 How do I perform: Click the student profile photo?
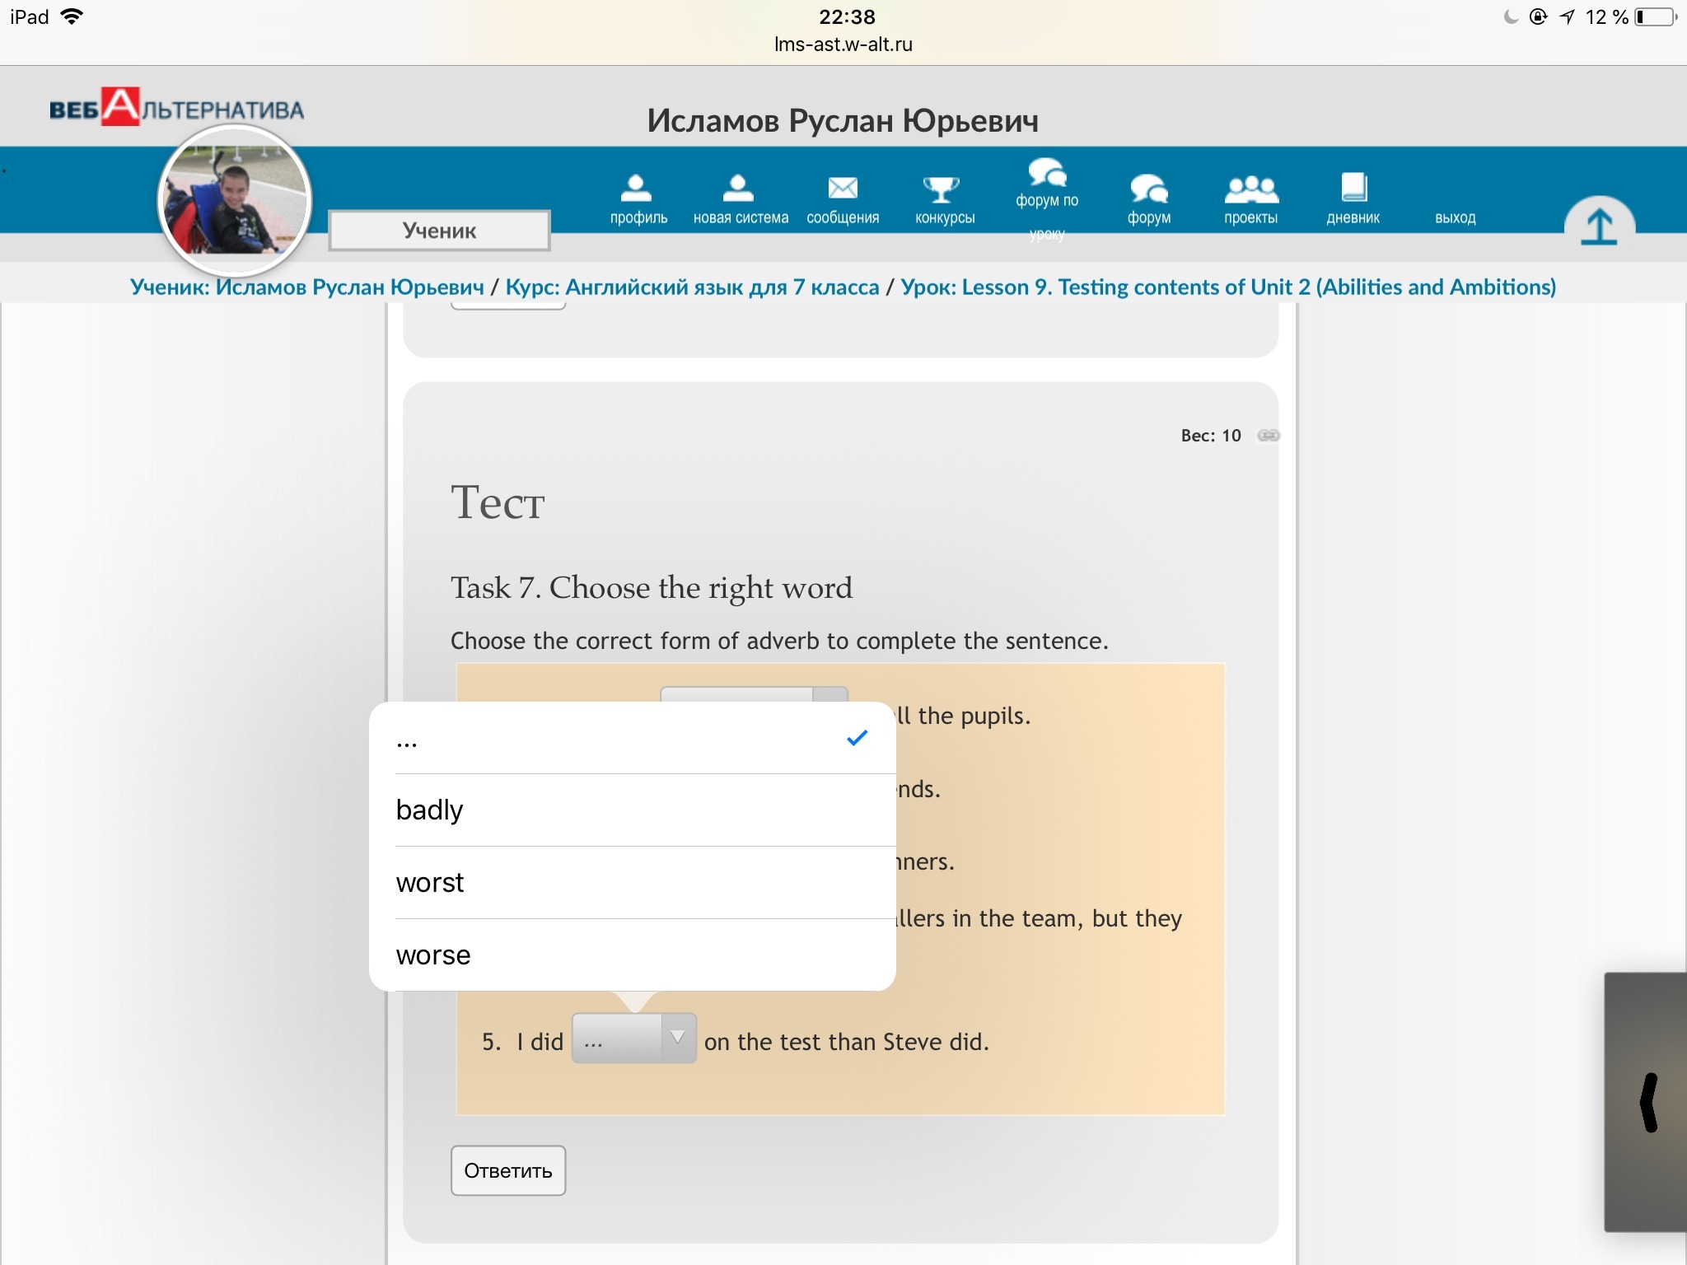click(235, 200)
